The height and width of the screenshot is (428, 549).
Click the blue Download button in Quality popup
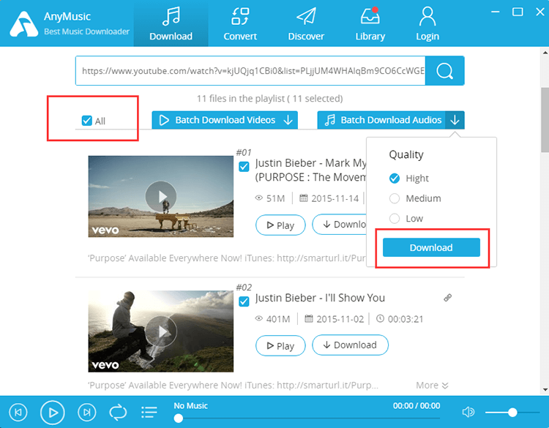pyautogui.click(x=431, y=247)
